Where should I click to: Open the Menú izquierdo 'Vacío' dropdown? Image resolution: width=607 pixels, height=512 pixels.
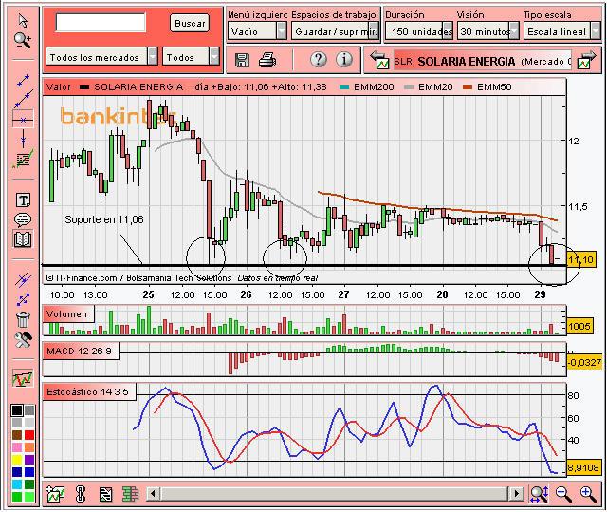(x=257, y=31)
